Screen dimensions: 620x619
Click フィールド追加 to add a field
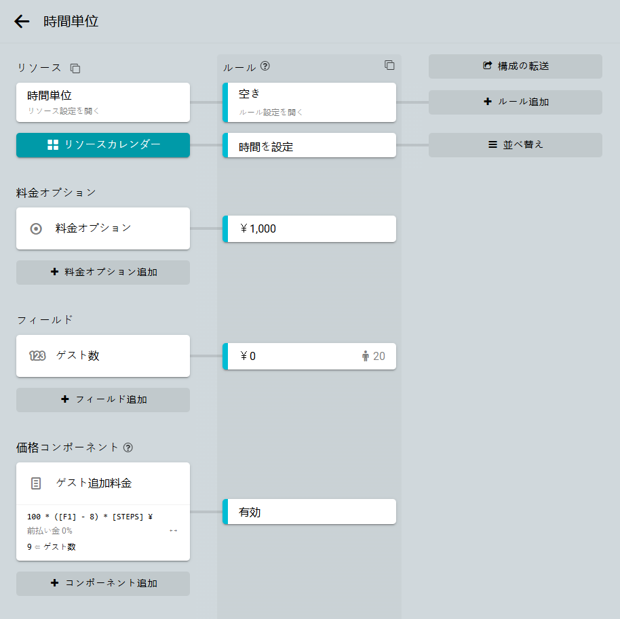tap(103, 400)
